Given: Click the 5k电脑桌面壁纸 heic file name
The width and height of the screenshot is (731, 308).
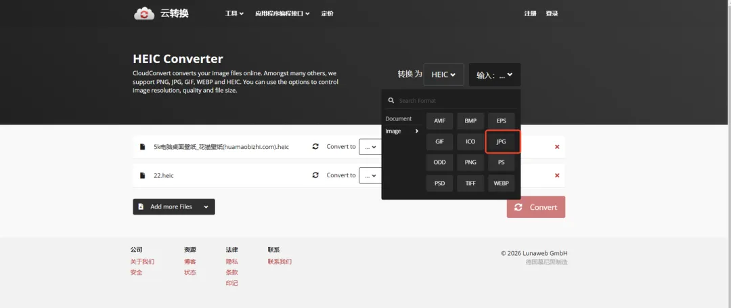Looking at the screenshot, I should coord(221,147).
